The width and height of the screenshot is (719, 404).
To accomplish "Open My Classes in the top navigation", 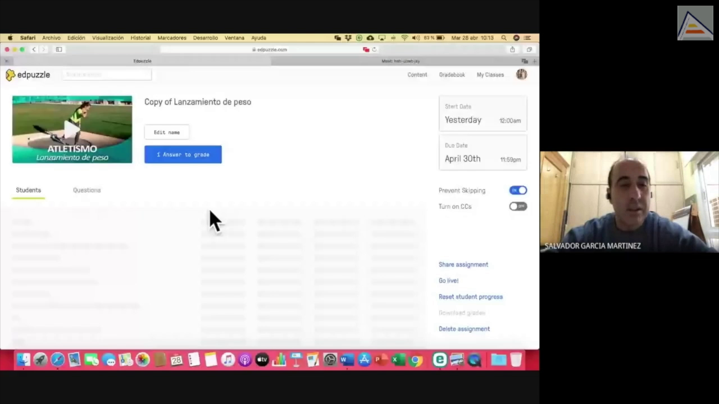I will pos(490,75).
